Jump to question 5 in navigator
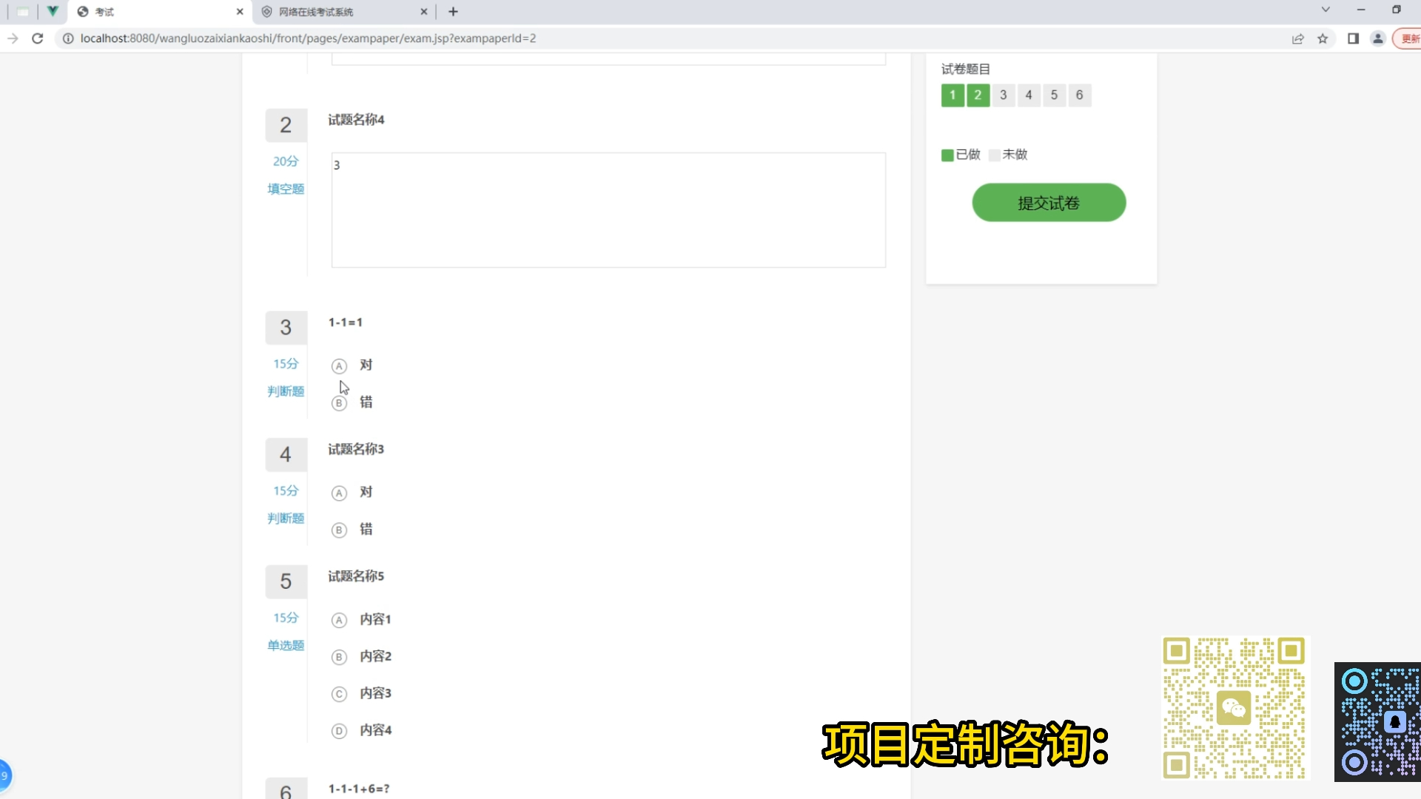 (x=1054, y=95)
